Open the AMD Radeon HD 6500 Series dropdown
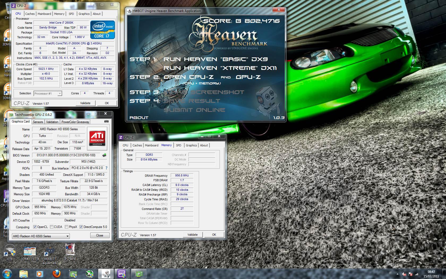The height and width of the screenshot is (279, 446). tap(41, 236)
